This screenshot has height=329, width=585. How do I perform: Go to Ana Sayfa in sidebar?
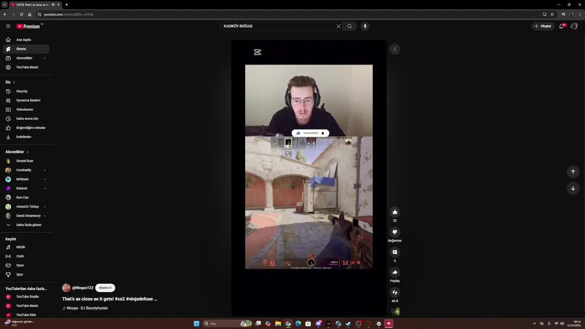(x=26, y=40)
